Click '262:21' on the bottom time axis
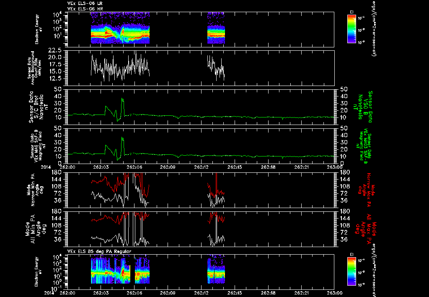This screenshot has width=429, height=297. (302, 293)
